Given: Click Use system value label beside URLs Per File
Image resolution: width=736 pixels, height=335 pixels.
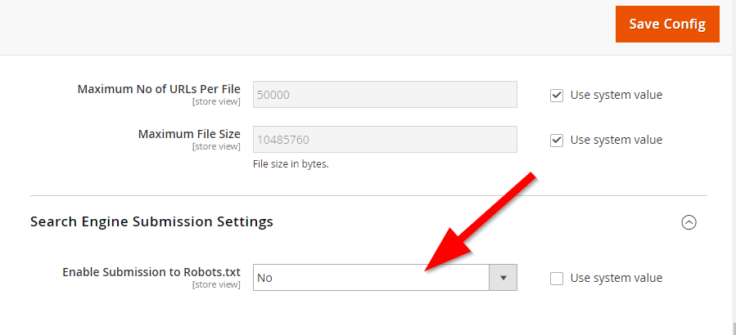Looking at the screenshot, I should click(616, 95).
